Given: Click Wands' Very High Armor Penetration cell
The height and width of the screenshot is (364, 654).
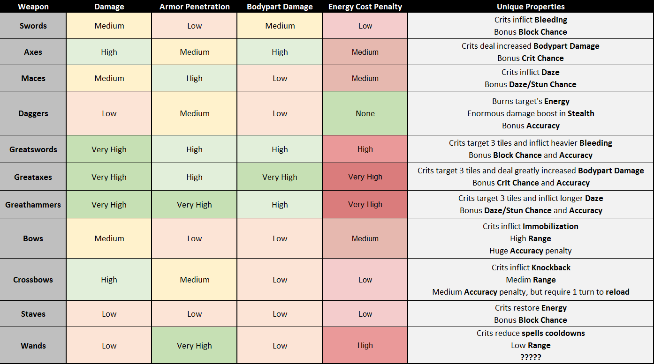Looking at the screenshot, I should coord(194,346).
